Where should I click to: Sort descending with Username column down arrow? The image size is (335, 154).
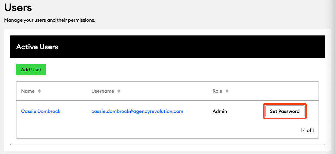pos(119,92)
